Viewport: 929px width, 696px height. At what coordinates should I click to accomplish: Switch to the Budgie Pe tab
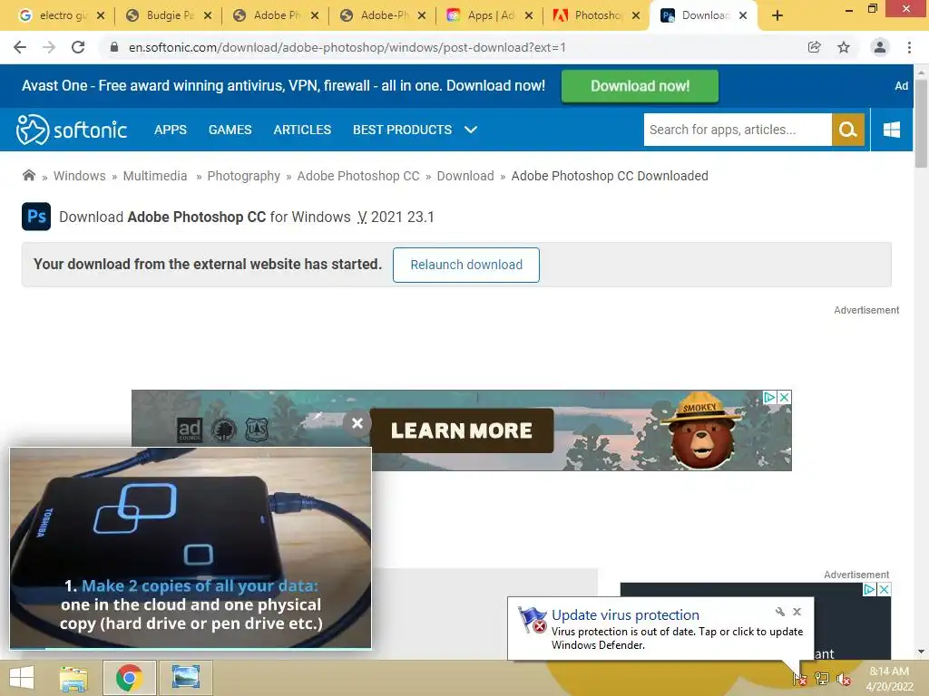[x=169, y=15]
